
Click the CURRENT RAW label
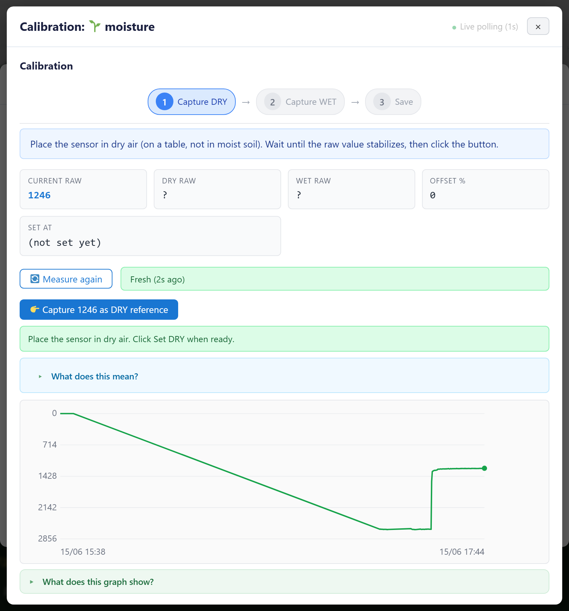pos(55,181)
